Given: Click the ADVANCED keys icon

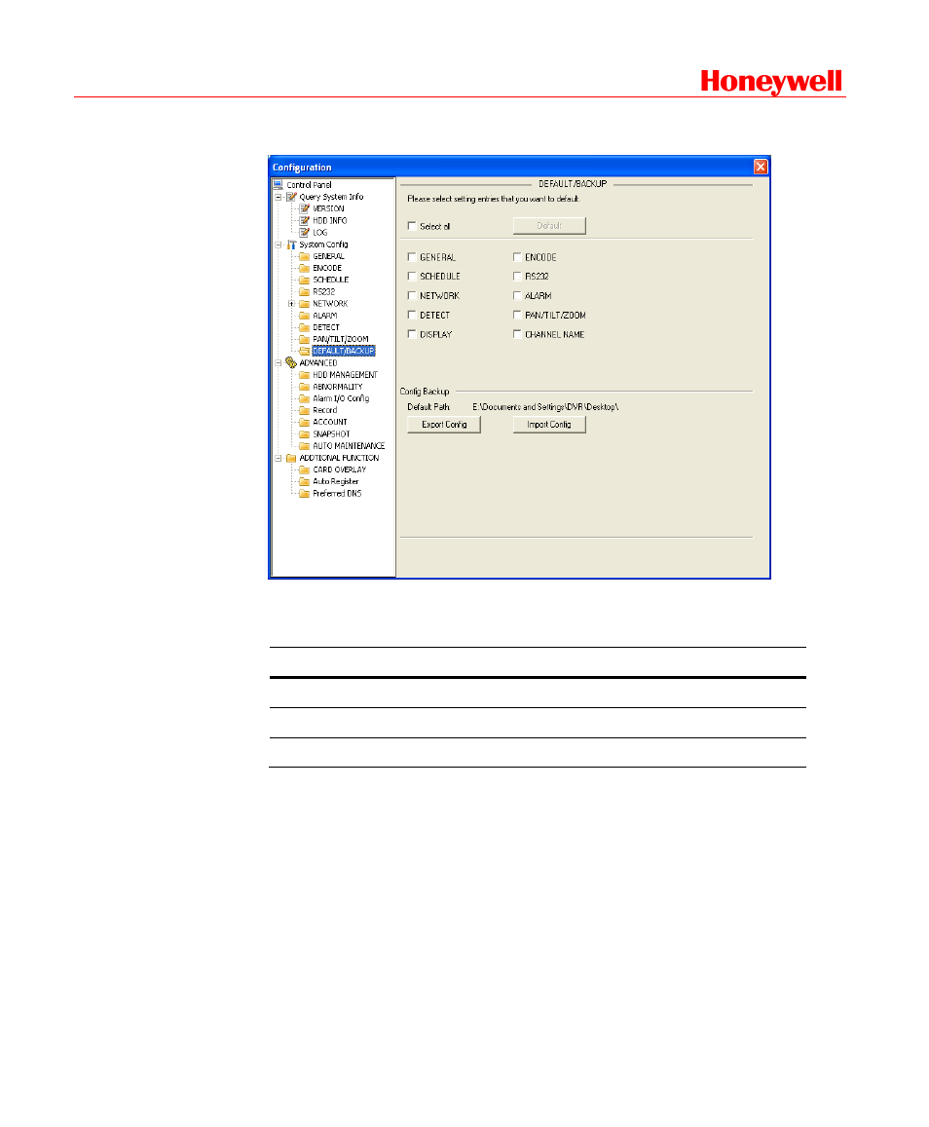Looking at the screenshot, I should pos(291,363).
